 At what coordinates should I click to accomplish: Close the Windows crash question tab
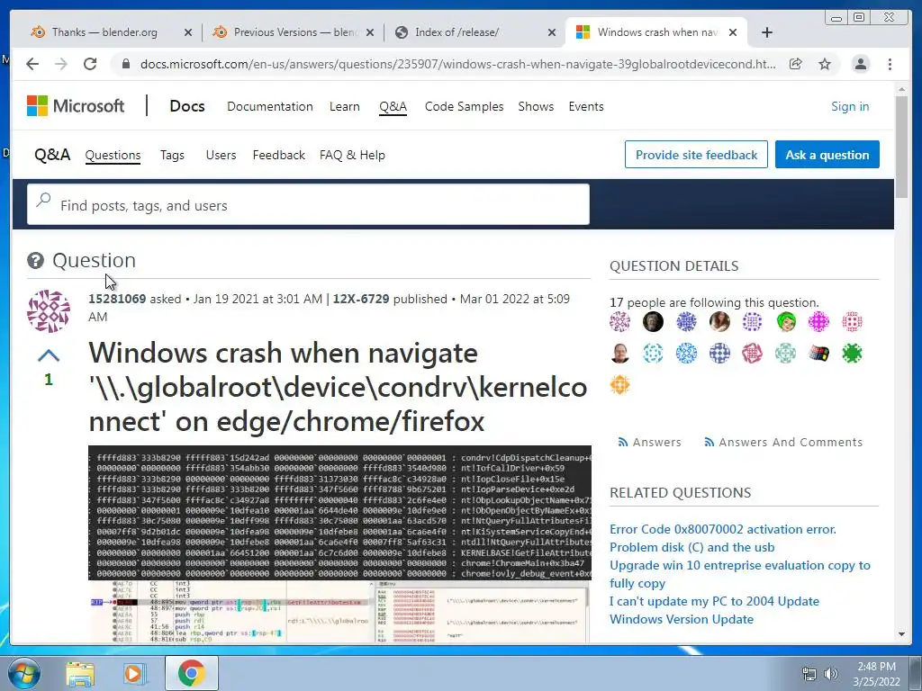(x=733, y=32)
